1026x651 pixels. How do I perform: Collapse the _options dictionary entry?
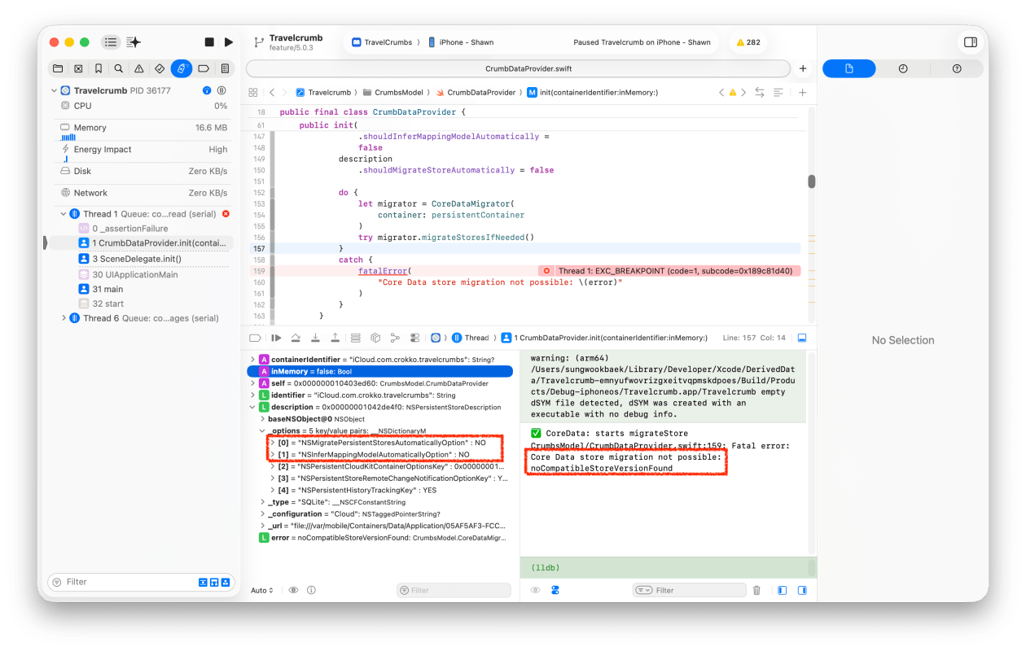tap(262, 430)
